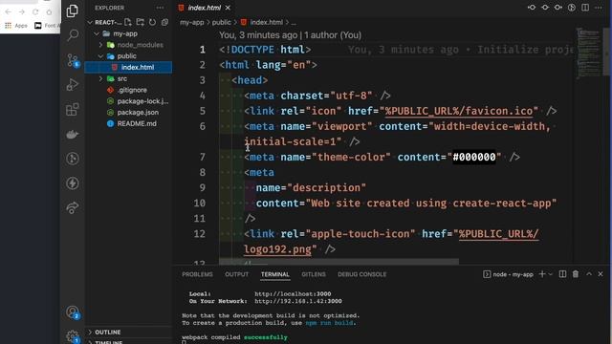Select the index.html editor tab
Image resolution: width=612 pixels, height=344 pixels.
(x=204, y=8)
